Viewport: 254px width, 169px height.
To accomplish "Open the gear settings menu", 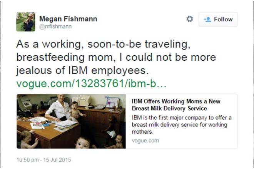I will tap(189, 19).
